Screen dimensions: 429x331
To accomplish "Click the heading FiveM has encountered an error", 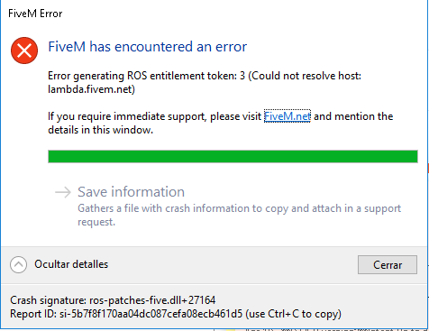I will pos(148,47).
